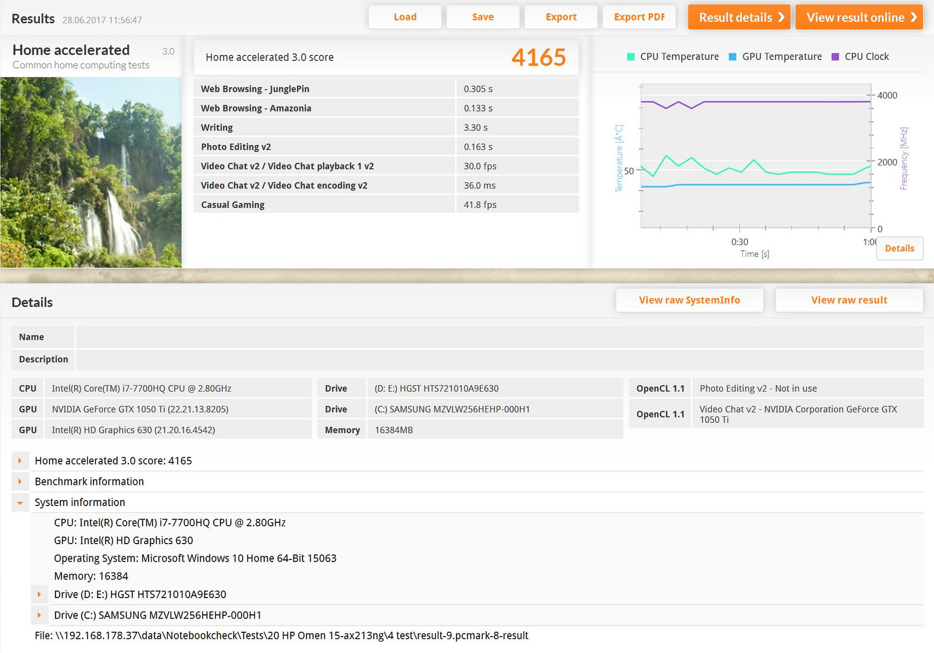934x653 pixels.
Task: Select the Casual Gaming row
Action: [386, 205]
